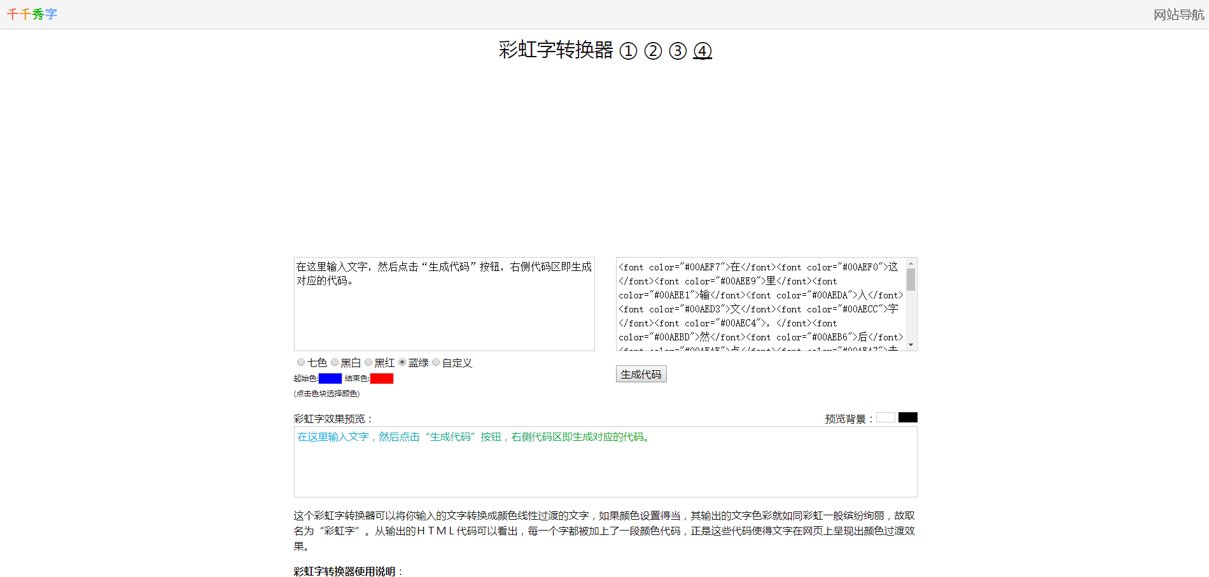Set preview background to black
This screenshot has width=1209, height=577.
click(x=908, y=417)
